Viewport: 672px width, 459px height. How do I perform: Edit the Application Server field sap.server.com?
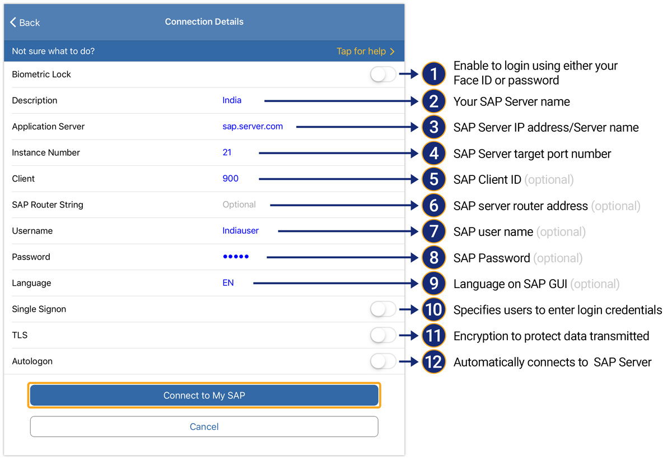click(253, 127)
